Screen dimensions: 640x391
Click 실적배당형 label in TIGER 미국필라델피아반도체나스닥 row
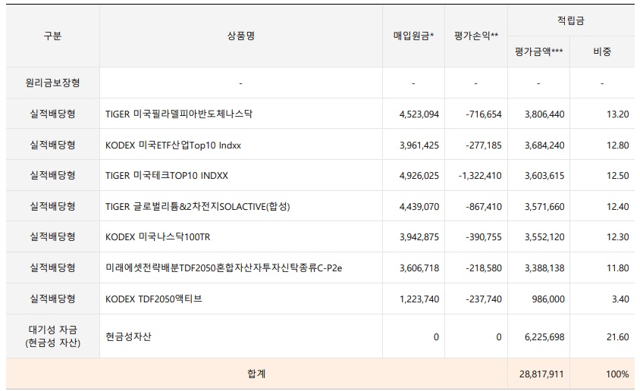52,114
